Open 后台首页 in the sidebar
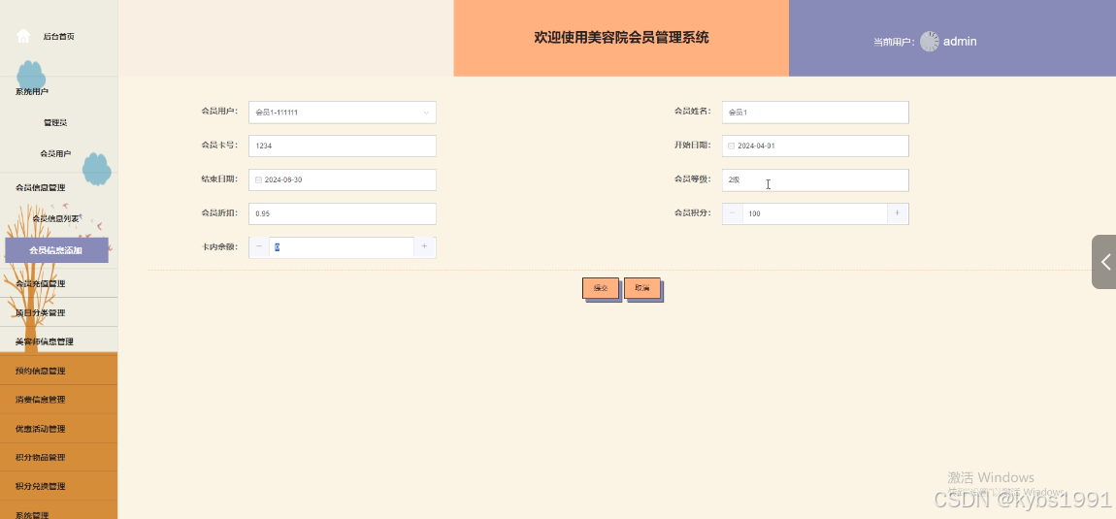The width and height of the screenshot is (1116, 519). coord(59,36)
